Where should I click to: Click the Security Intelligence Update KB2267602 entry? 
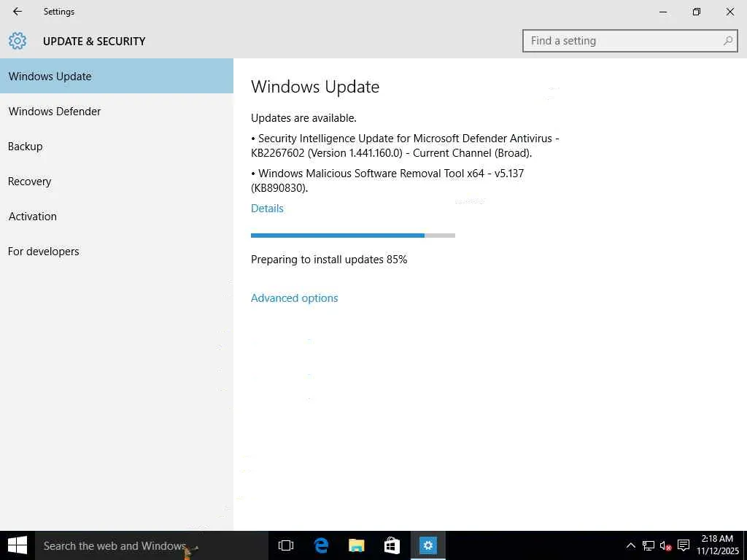tap(405, 146)
